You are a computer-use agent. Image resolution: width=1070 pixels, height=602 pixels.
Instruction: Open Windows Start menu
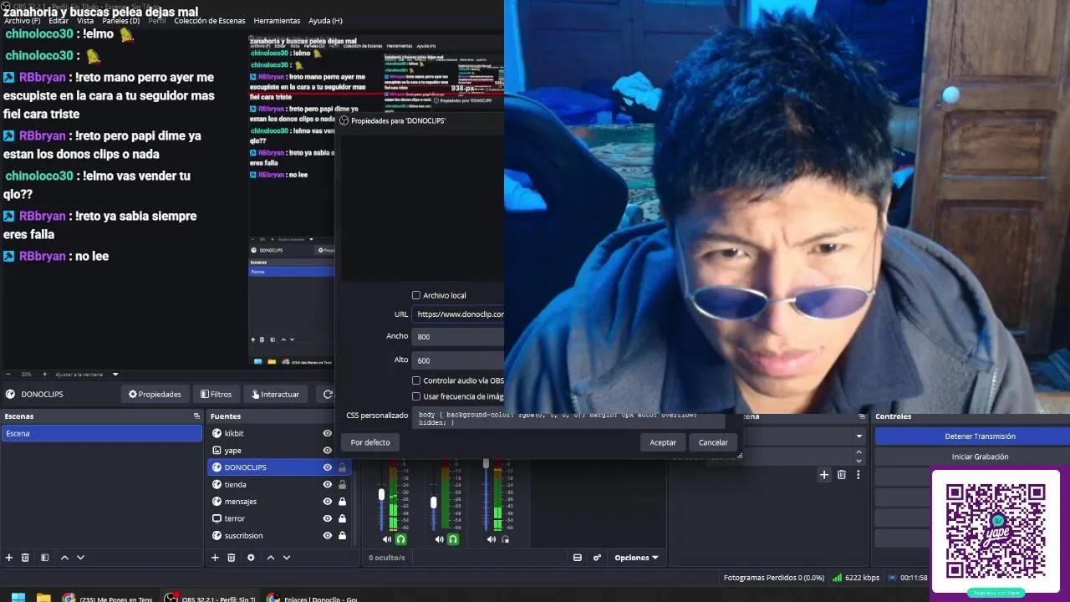click(18, 598)
